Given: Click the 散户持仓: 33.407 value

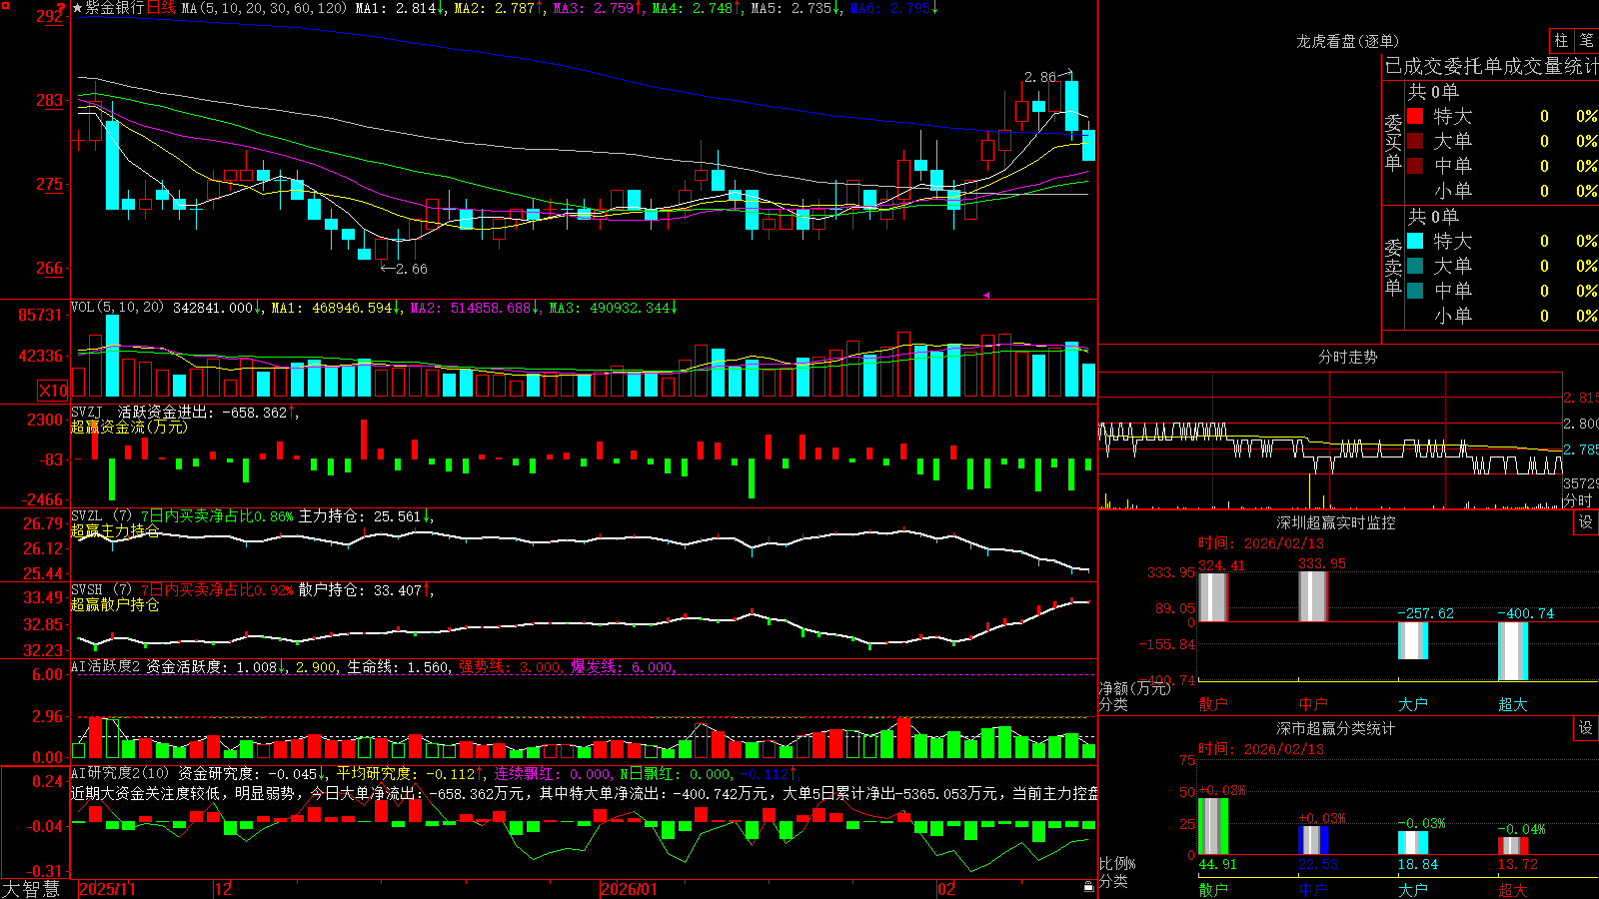Looking at the screenshot, I should point(360,590).
